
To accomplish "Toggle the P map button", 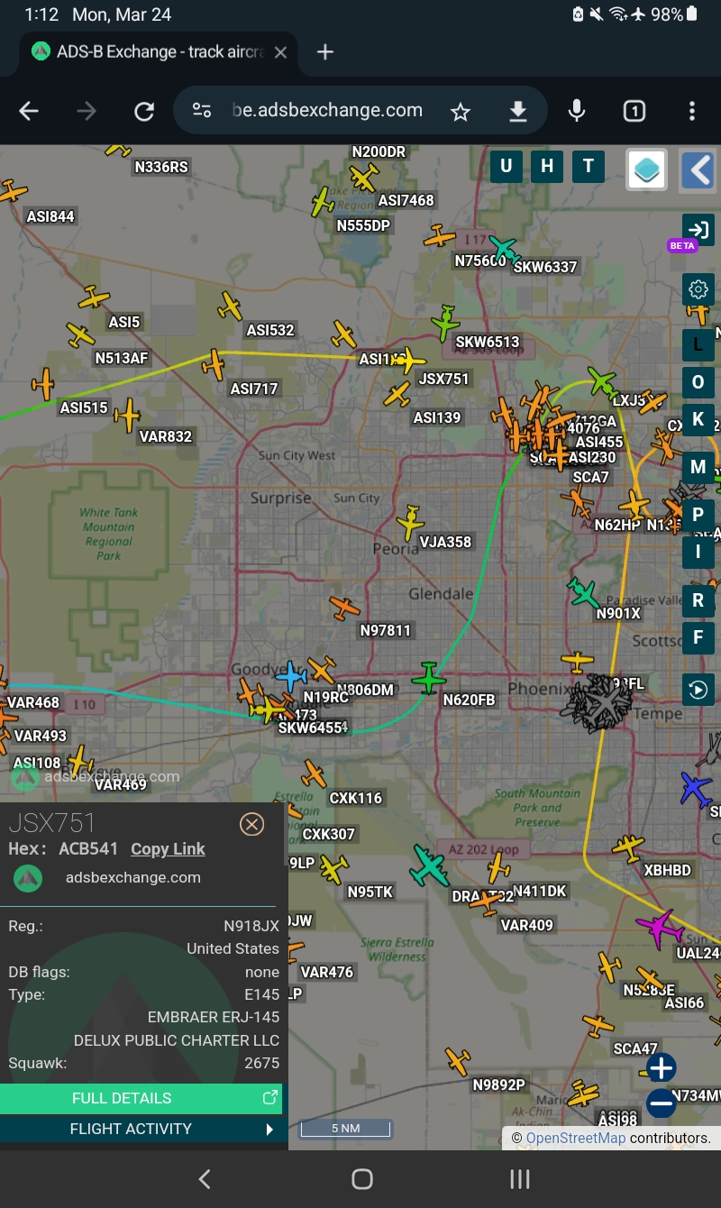I will [x=698, y=515].
